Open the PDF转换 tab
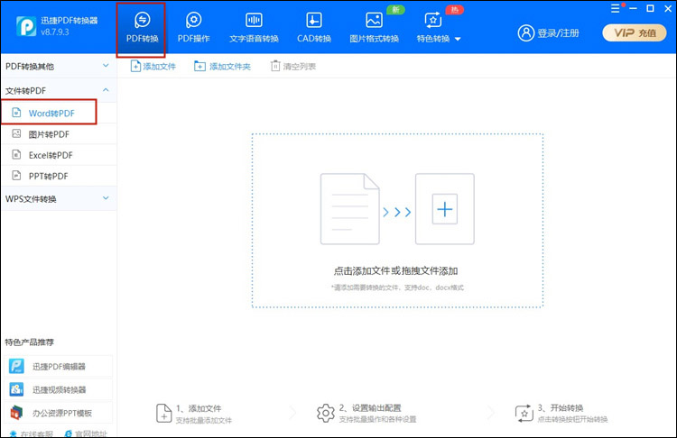677x438 pixels. (x=142, y=28)
